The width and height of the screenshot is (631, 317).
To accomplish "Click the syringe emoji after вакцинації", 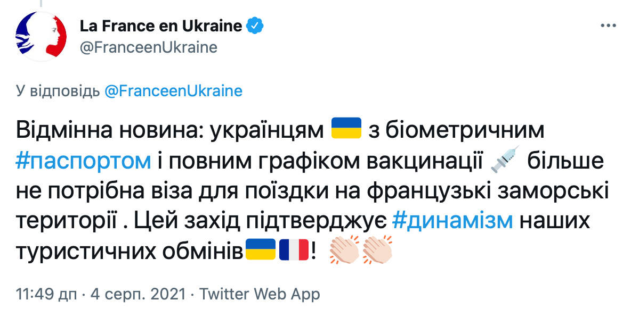I will (504, 161).
